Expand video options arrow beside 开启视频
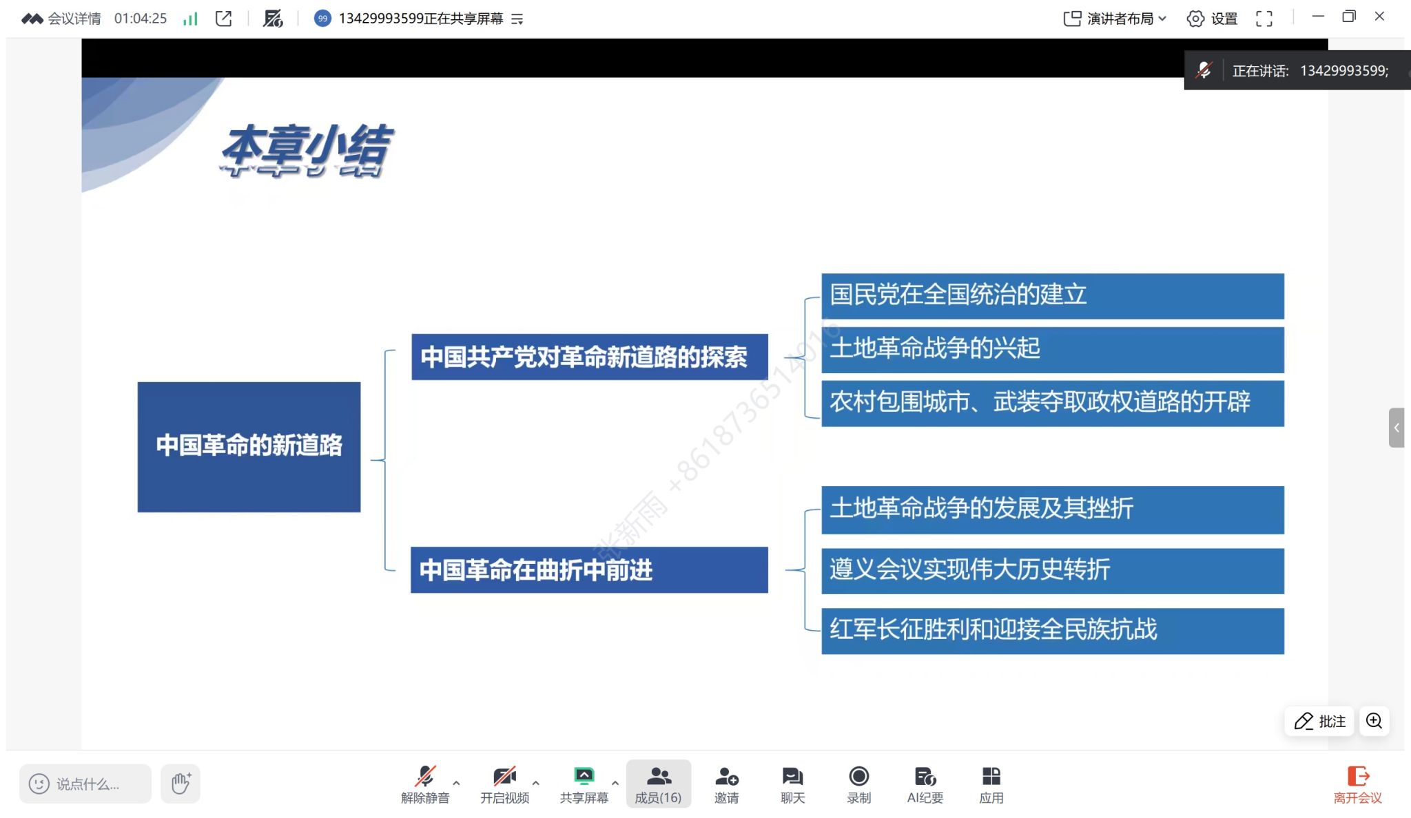The height and width of the screenshot is (818, 1411). pos(536,783)
